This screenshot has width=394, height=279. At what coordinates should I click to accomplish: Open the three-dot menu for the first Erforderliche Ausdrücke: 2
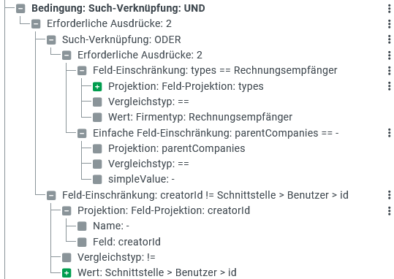(x=389, y=24)
